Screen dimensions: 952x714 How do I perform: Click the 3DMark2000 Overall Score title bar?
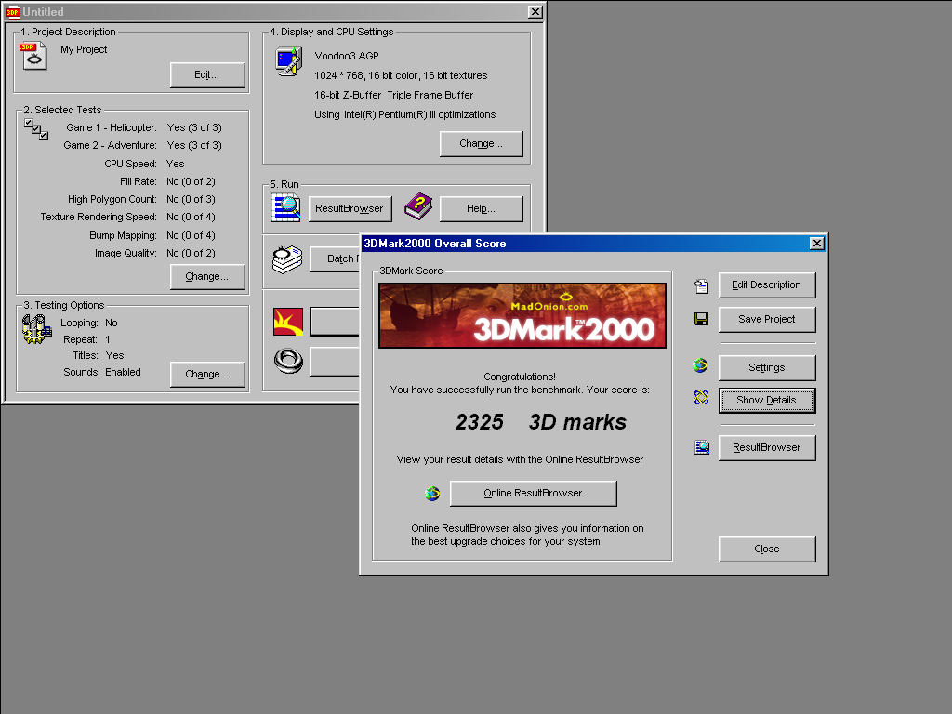(x=593, y=244)
